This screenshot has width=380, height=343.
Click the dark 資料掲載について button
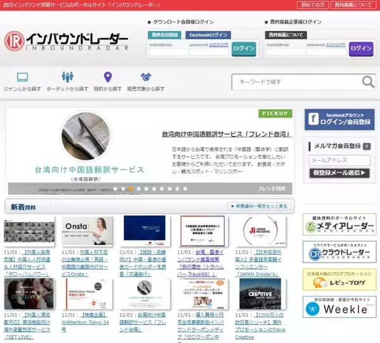(286, 35)
